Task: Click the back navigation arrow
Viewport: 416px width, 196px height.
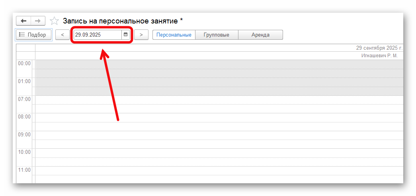Action: [23, 21]
